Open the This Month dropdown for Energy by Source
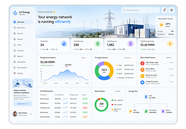This screenshot has height=129, width=186. (128, 58)
